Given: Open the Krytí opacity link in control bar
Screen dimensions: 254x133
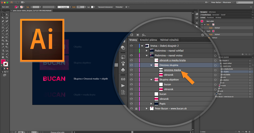Looking at the screenshot, I should click(x=74, y=7).
